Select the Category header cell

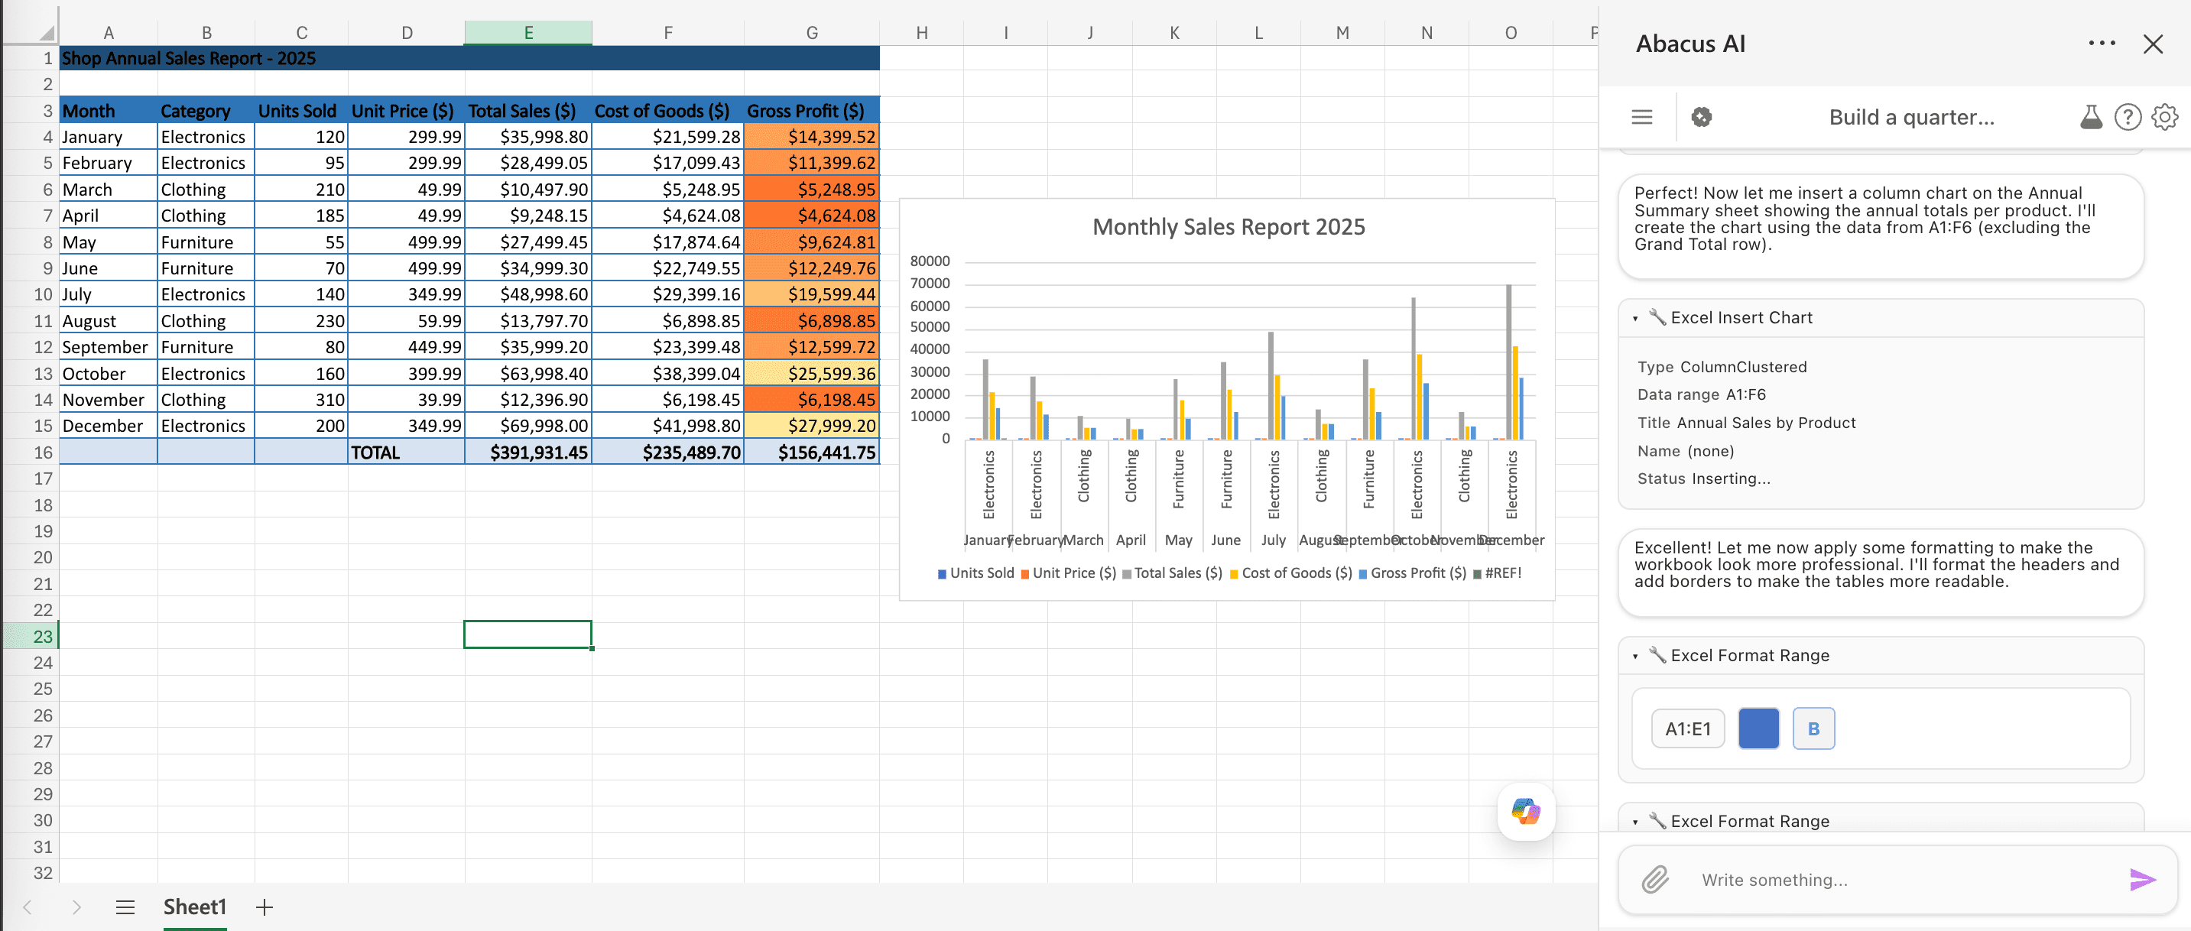click(x=206, y=111)
